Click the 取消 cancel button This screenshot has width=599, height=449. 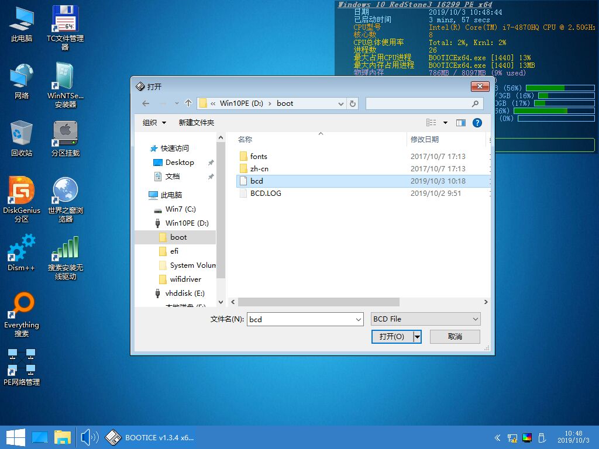pos(455,336)
